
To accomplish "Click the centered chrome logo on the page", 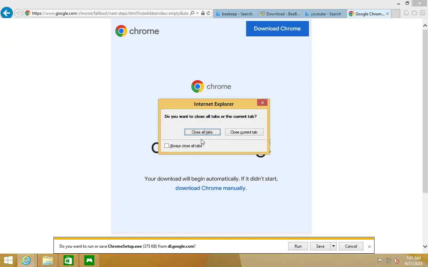I will pyautogui.click(x=211, y=86).
